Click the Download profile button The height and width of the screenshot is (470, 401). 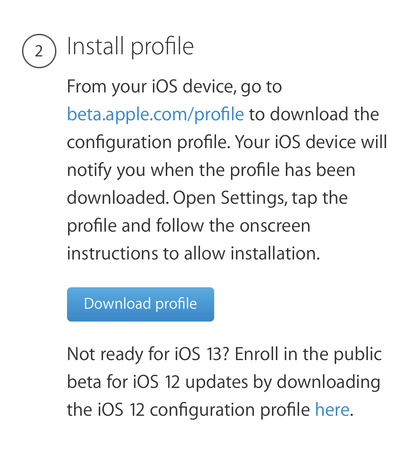click(x=140, y=304)
